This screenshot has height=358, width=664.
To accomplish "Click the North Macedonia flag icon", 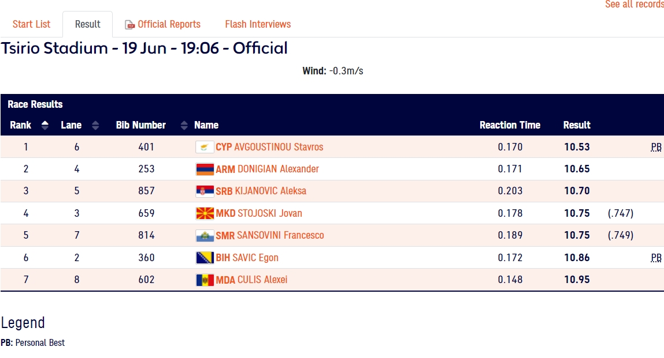I will [x=205, y=213].
